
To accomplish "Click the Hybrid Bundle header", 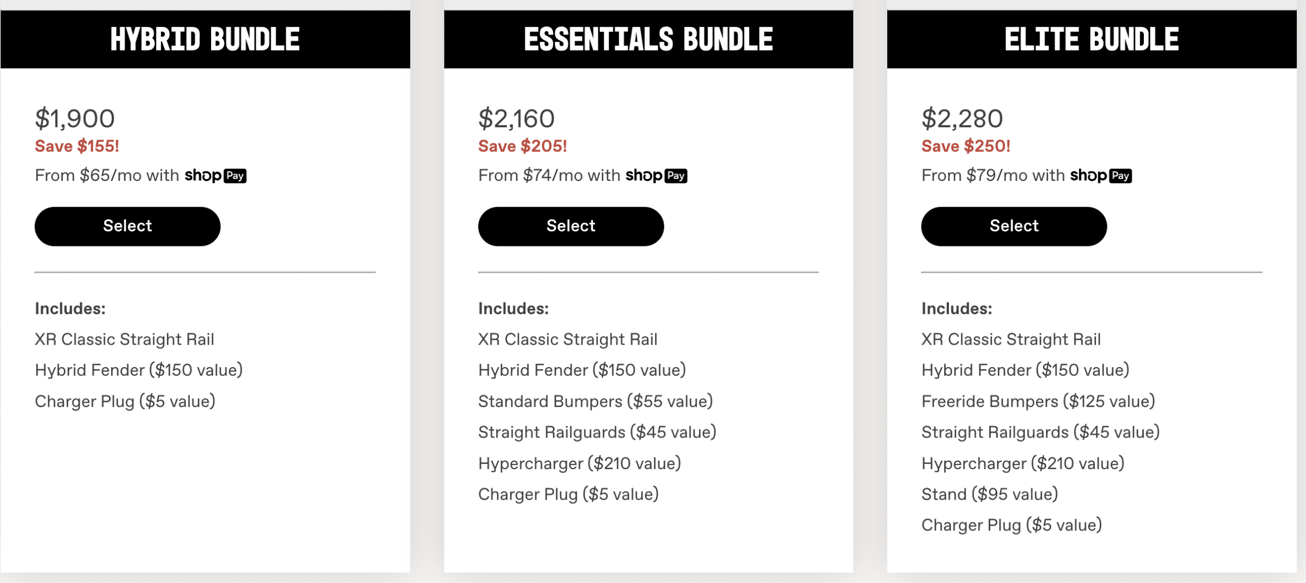I will coord(205,39).
